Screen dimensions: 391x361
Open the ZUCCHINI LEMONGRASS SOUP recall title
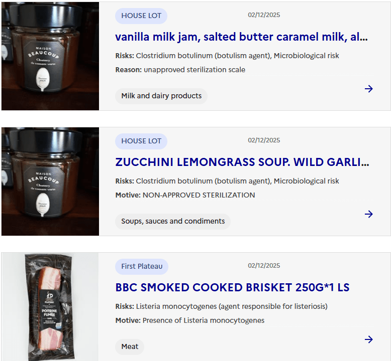point(242,162)
